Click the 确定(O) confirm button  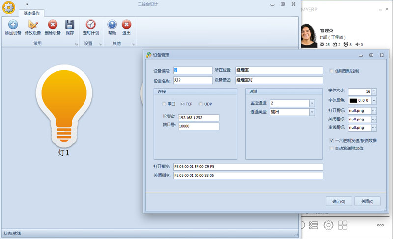pyautogui.click(x=339, y=201)
